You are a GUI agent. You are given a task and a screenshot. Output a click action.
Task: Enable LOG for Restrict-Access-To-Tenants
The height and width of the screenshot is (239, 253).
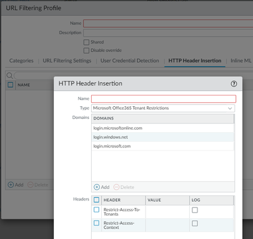(195, 210)
